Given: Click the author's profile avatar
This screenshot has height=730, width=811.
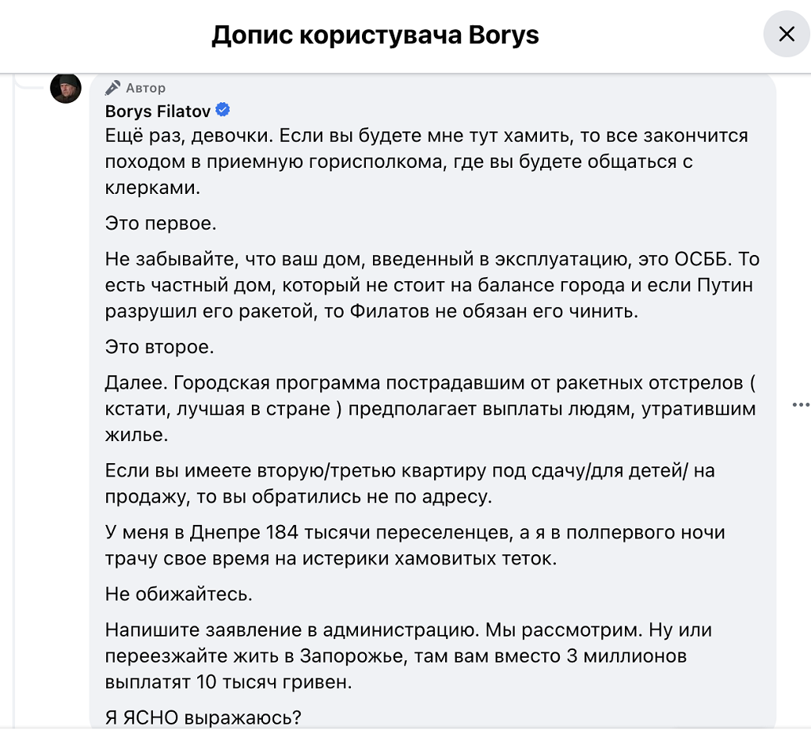Looking at the screenshot, I should (x=66, y=87).
